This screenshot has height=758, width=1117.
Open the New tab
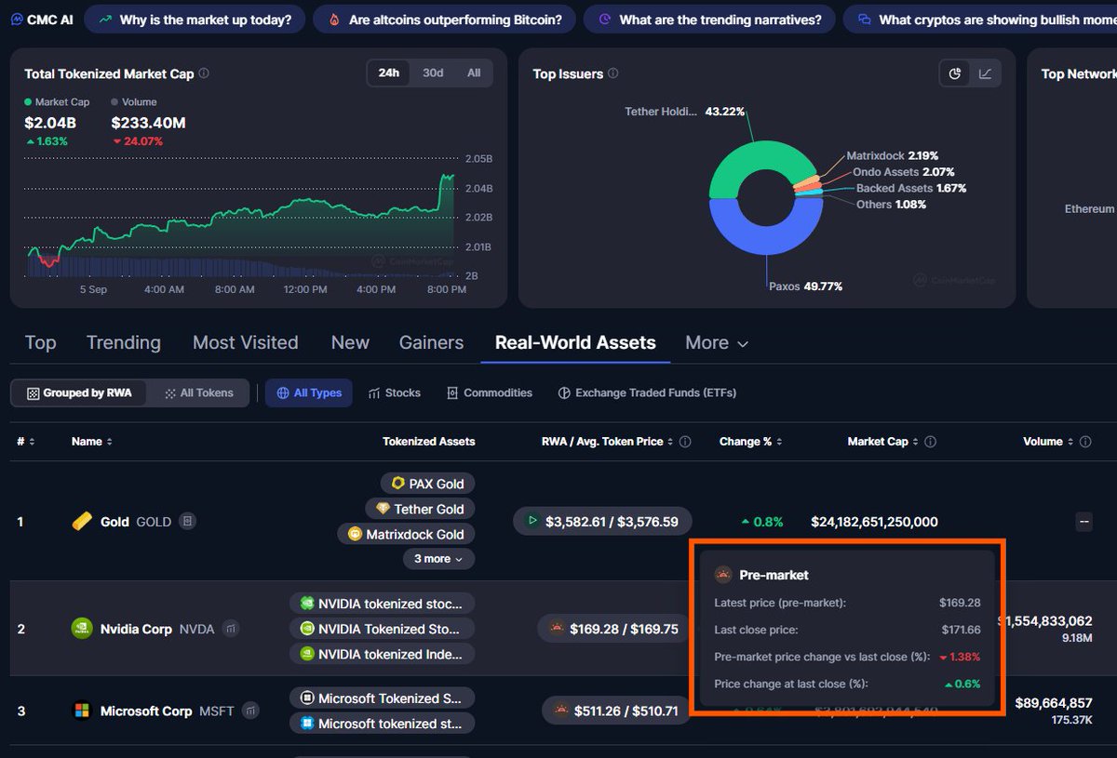pos(350,343)
